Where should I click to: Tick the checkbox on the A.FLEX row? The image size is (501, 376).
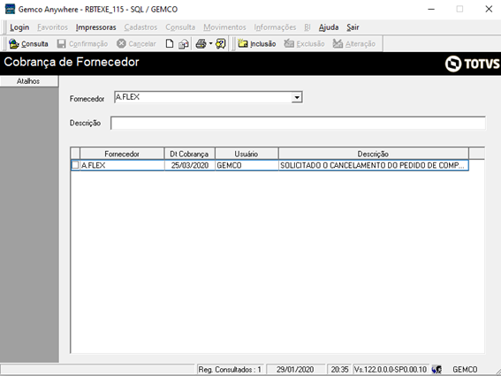(75, 165)
